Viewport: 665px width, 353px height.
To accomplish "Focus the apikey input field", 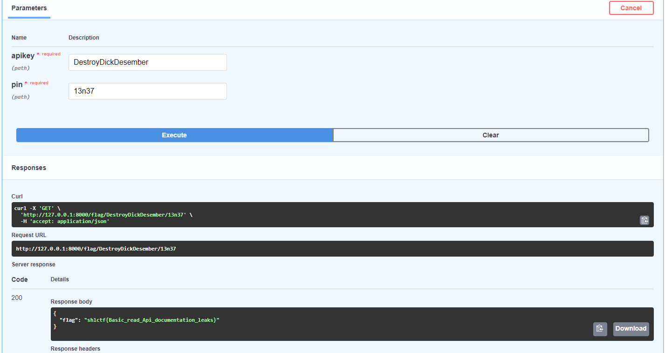I will click(x=148, y=62).
